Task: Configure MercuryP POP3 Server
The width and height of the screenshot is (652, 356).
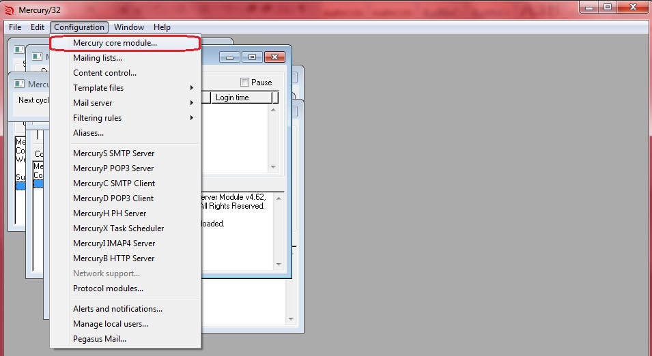Action: point(125,168)
